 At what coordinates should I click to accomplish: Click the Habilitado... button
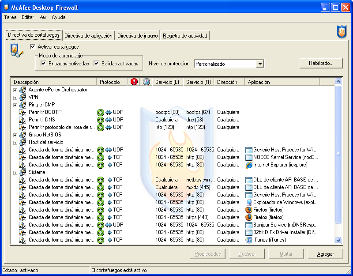point(321,63)
